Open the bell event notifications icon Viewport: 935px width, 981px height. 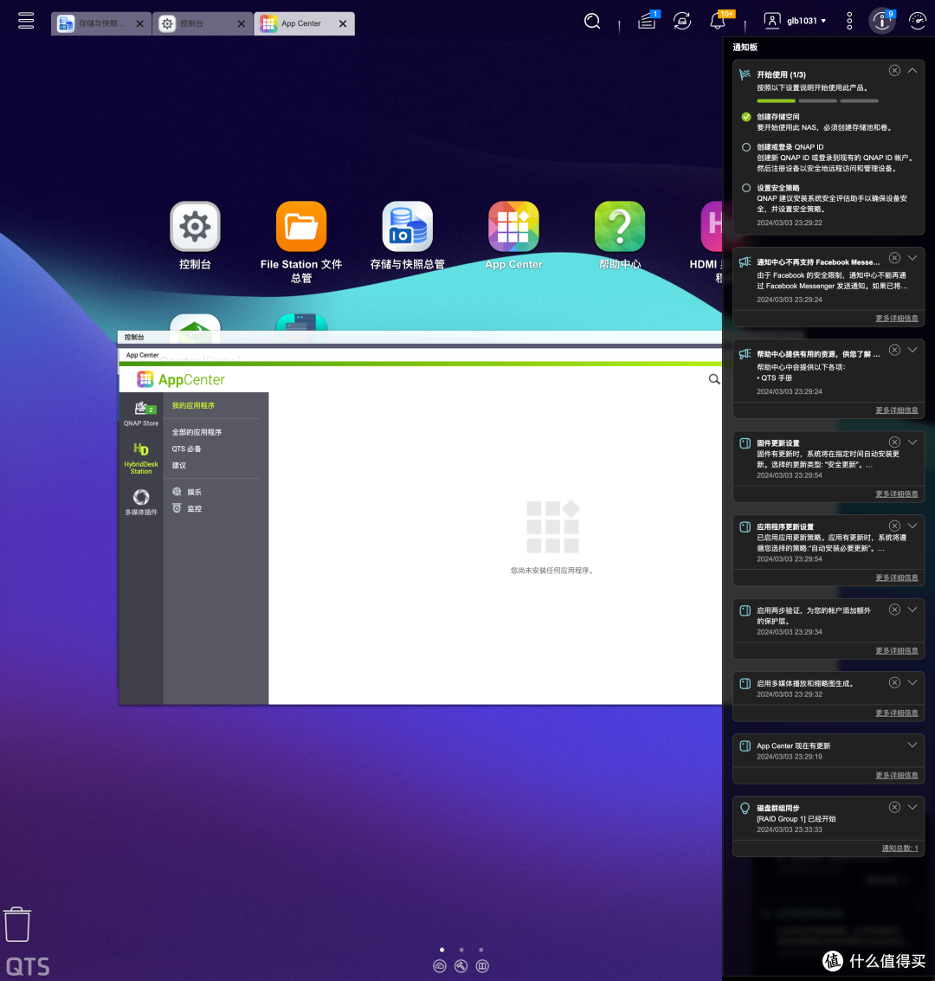pos(719,22)
